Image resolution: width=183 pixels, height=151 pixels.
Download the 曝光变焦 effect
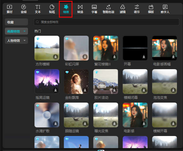click(x=114, y=124)
